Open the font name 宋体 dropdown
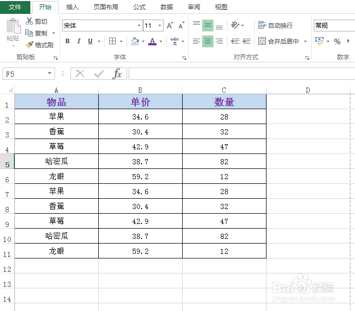 point(139,25)
